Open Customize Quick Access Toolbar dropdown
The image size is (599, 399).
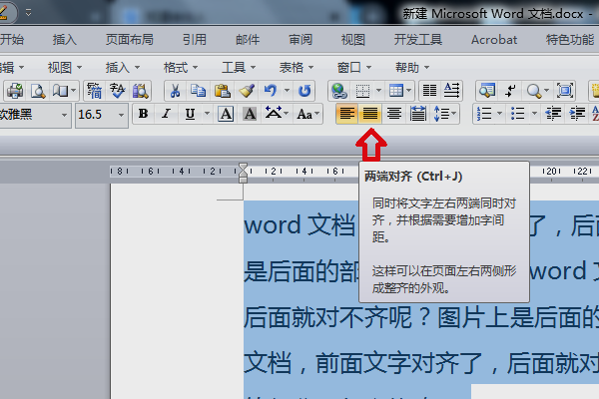click(x=28, y=13)
